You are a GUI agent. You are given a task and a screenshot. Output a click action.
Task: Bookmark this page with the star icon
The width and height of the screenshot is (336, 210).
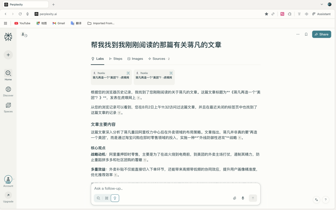click(266, 14)
